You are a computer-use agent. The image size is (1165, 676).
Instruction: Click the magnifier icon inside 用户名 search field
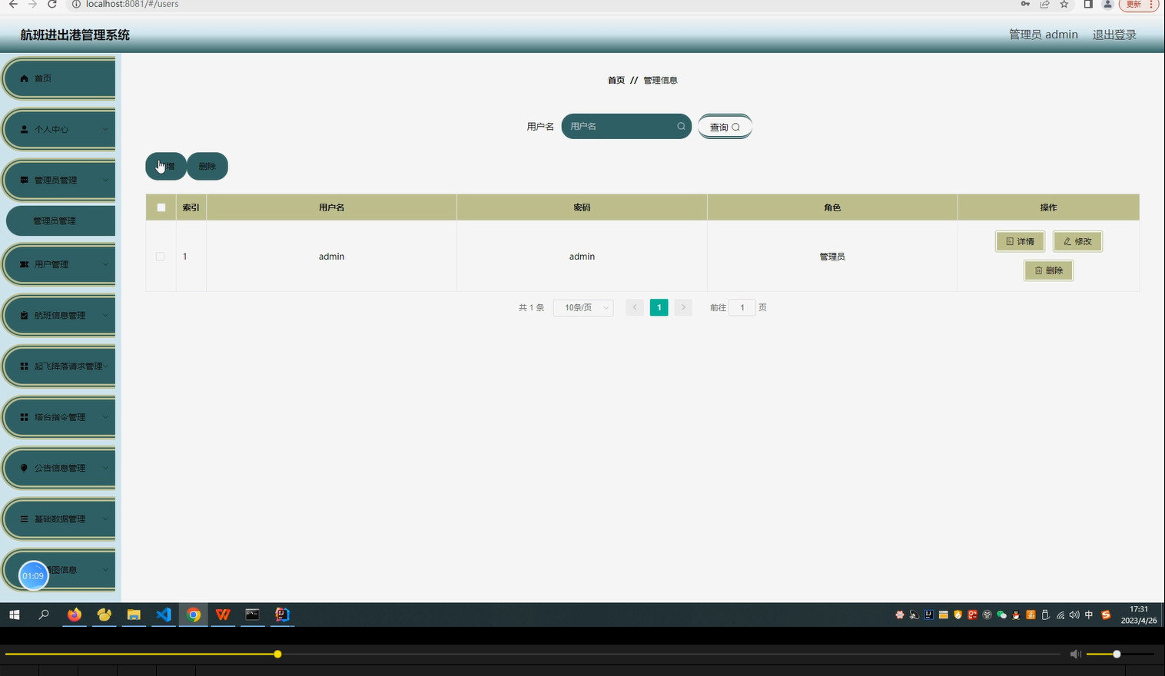(x=681, y=127)
